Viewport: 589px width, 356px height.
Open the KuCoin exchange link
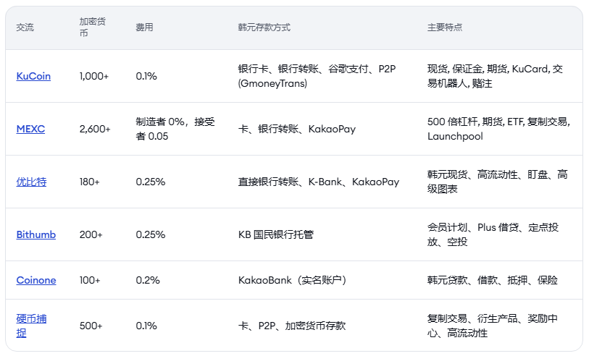[x=33, y=76]
